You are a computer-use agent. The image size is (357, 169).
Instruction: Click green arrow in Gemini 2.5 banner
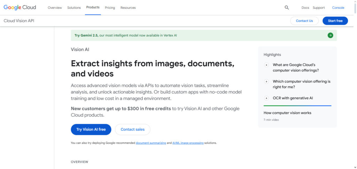click(330, 35)
